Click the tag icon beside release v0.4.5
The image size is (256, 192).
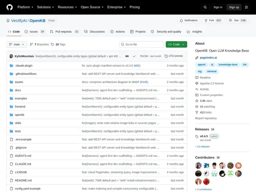click(x=197, y=136)
